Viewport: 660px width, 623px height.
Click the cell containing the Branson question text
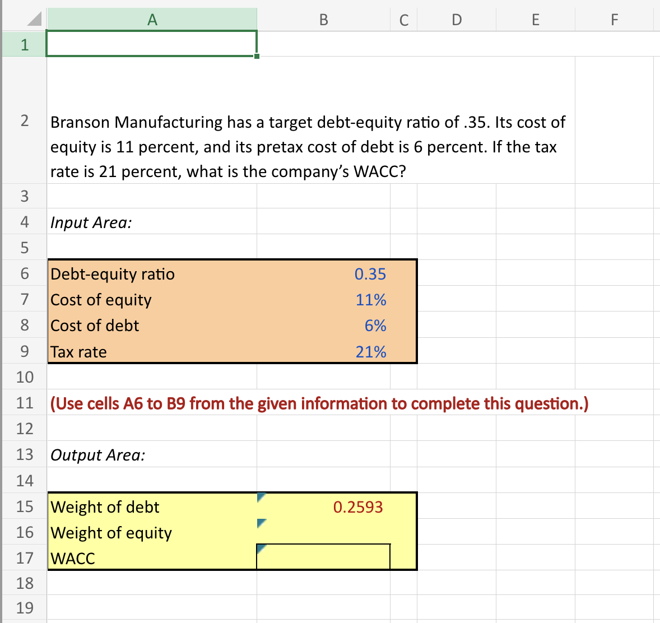coord(224,147)
